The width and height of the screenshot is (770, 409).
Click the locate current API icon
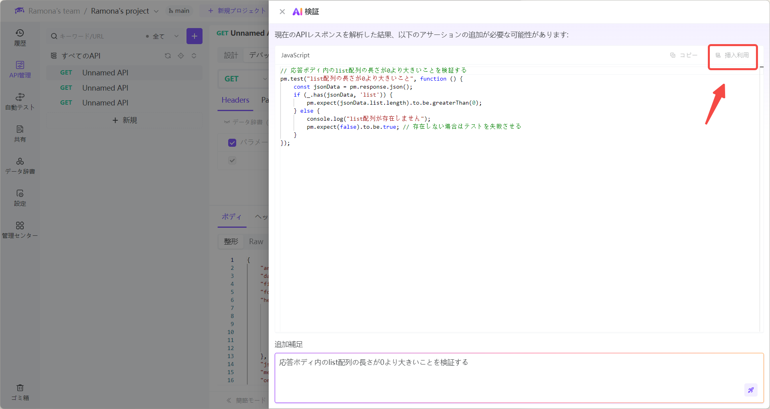tap(181, 56)
